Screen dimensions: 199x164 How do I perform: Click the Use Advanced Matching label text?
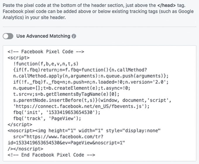pos(43,36)
